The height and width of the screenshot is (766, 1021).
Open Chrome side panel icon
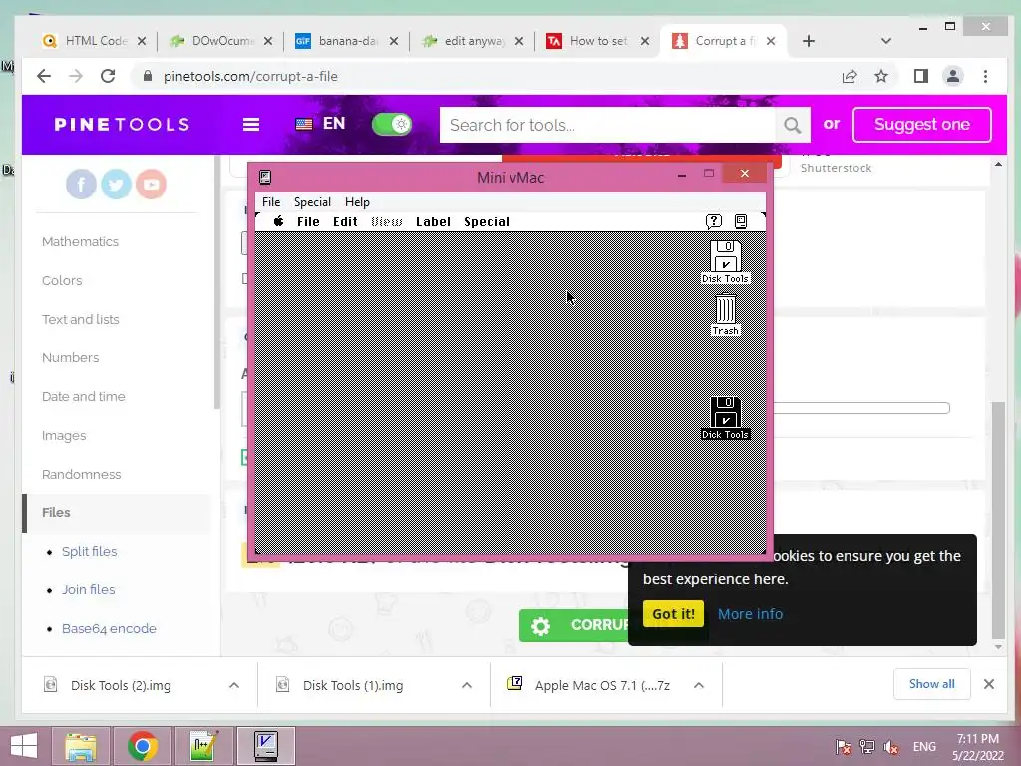pos(920,76)
